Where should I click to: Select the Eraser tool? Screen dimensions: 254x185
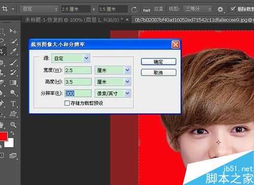coord(2,83)
